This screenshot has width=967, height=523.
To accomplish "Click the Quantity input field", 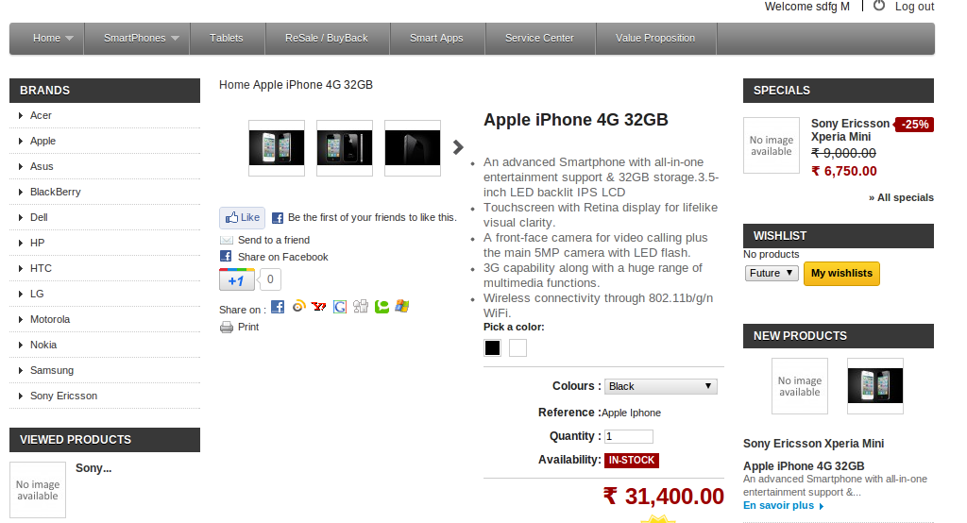I will pyautogui.click(x=628, y=437).
